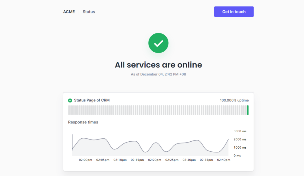Click the green latest uptime bar
The image size is (304, 176).
point(248,110)
